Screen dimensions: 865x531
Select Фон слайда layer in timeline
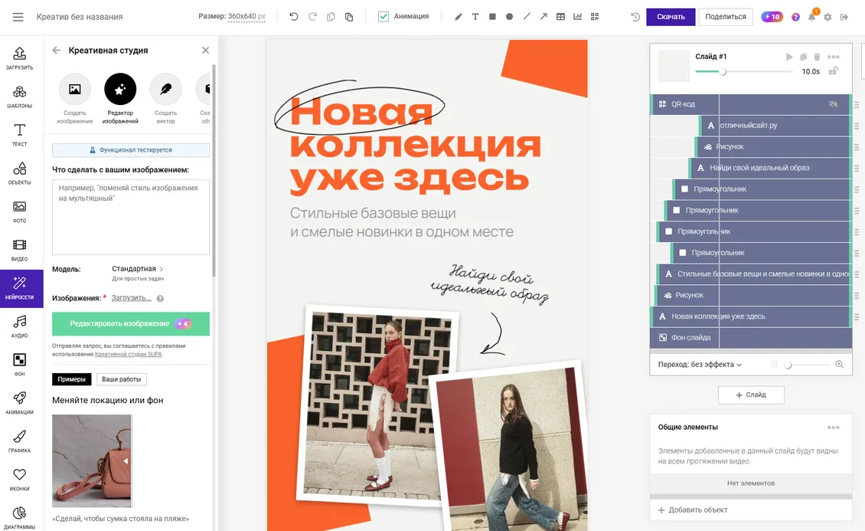coord(751,337)
